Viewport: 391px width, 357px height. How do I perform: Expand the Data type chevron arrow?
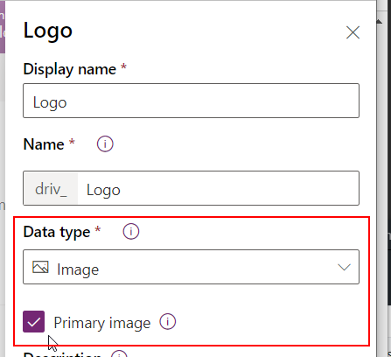[x=344, y=267]
